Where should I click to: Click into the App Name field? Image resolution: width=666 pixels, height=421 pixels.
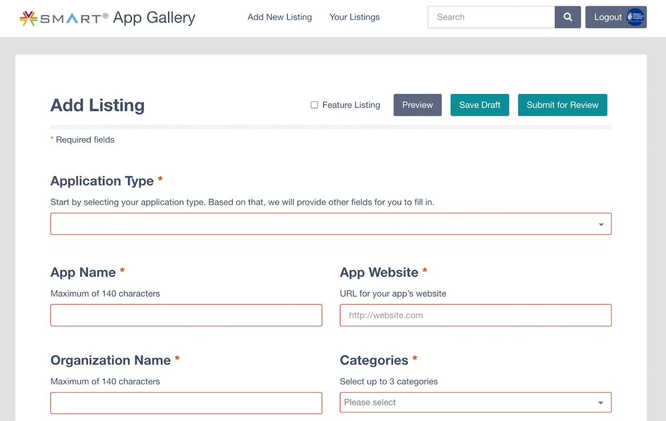pyautogui.click(x=186, y=315)
